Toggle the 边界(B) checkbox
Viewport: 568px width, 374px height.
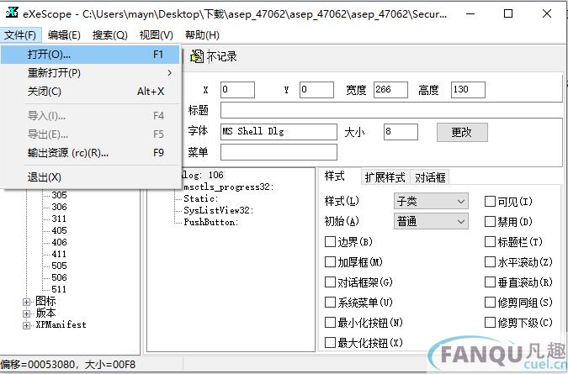point(330,242)
